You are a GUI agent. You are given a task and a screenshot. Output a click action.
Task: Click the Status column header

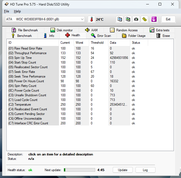pyautogui.click(x=139, y=43)
